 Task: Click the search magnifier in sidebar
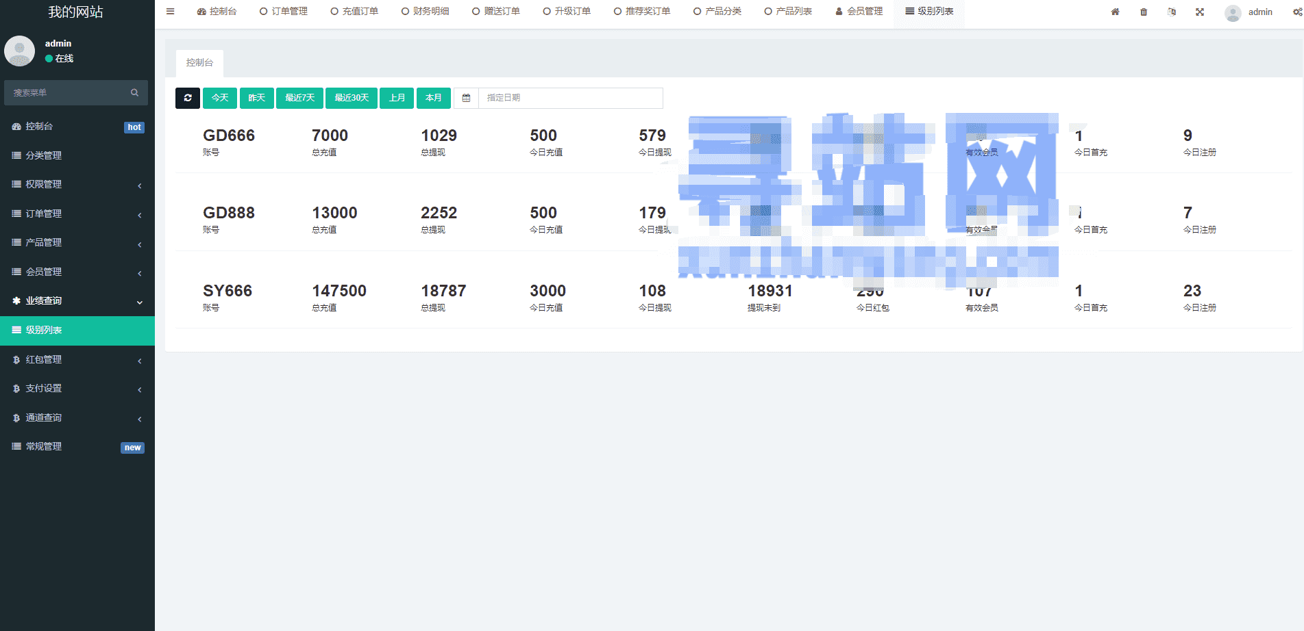(134, 92)
